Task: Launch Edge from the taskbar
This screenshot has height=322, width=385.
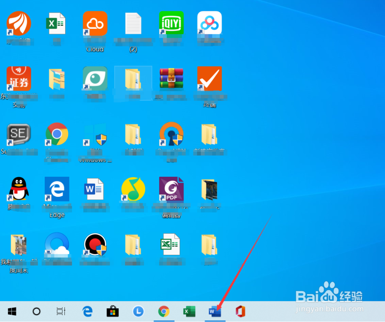Action: [x=87, y=312]
